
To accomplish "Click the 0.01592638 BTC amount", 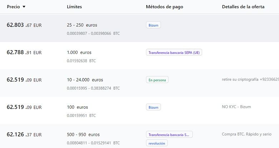I will tap(81, 61).
